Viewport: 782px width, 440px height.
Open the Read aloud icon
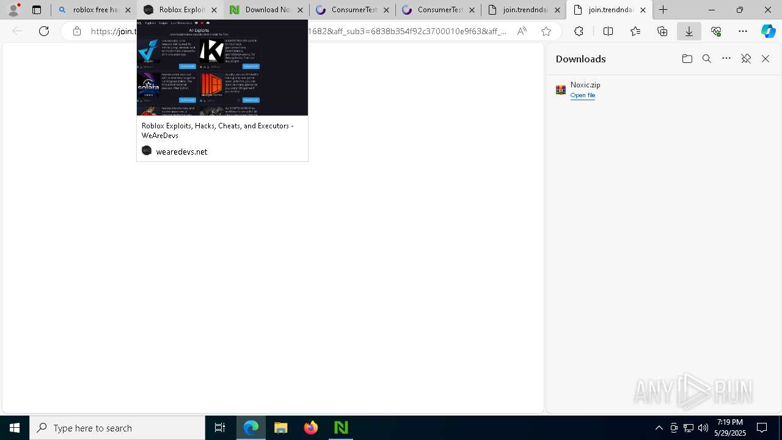(522, 31)
